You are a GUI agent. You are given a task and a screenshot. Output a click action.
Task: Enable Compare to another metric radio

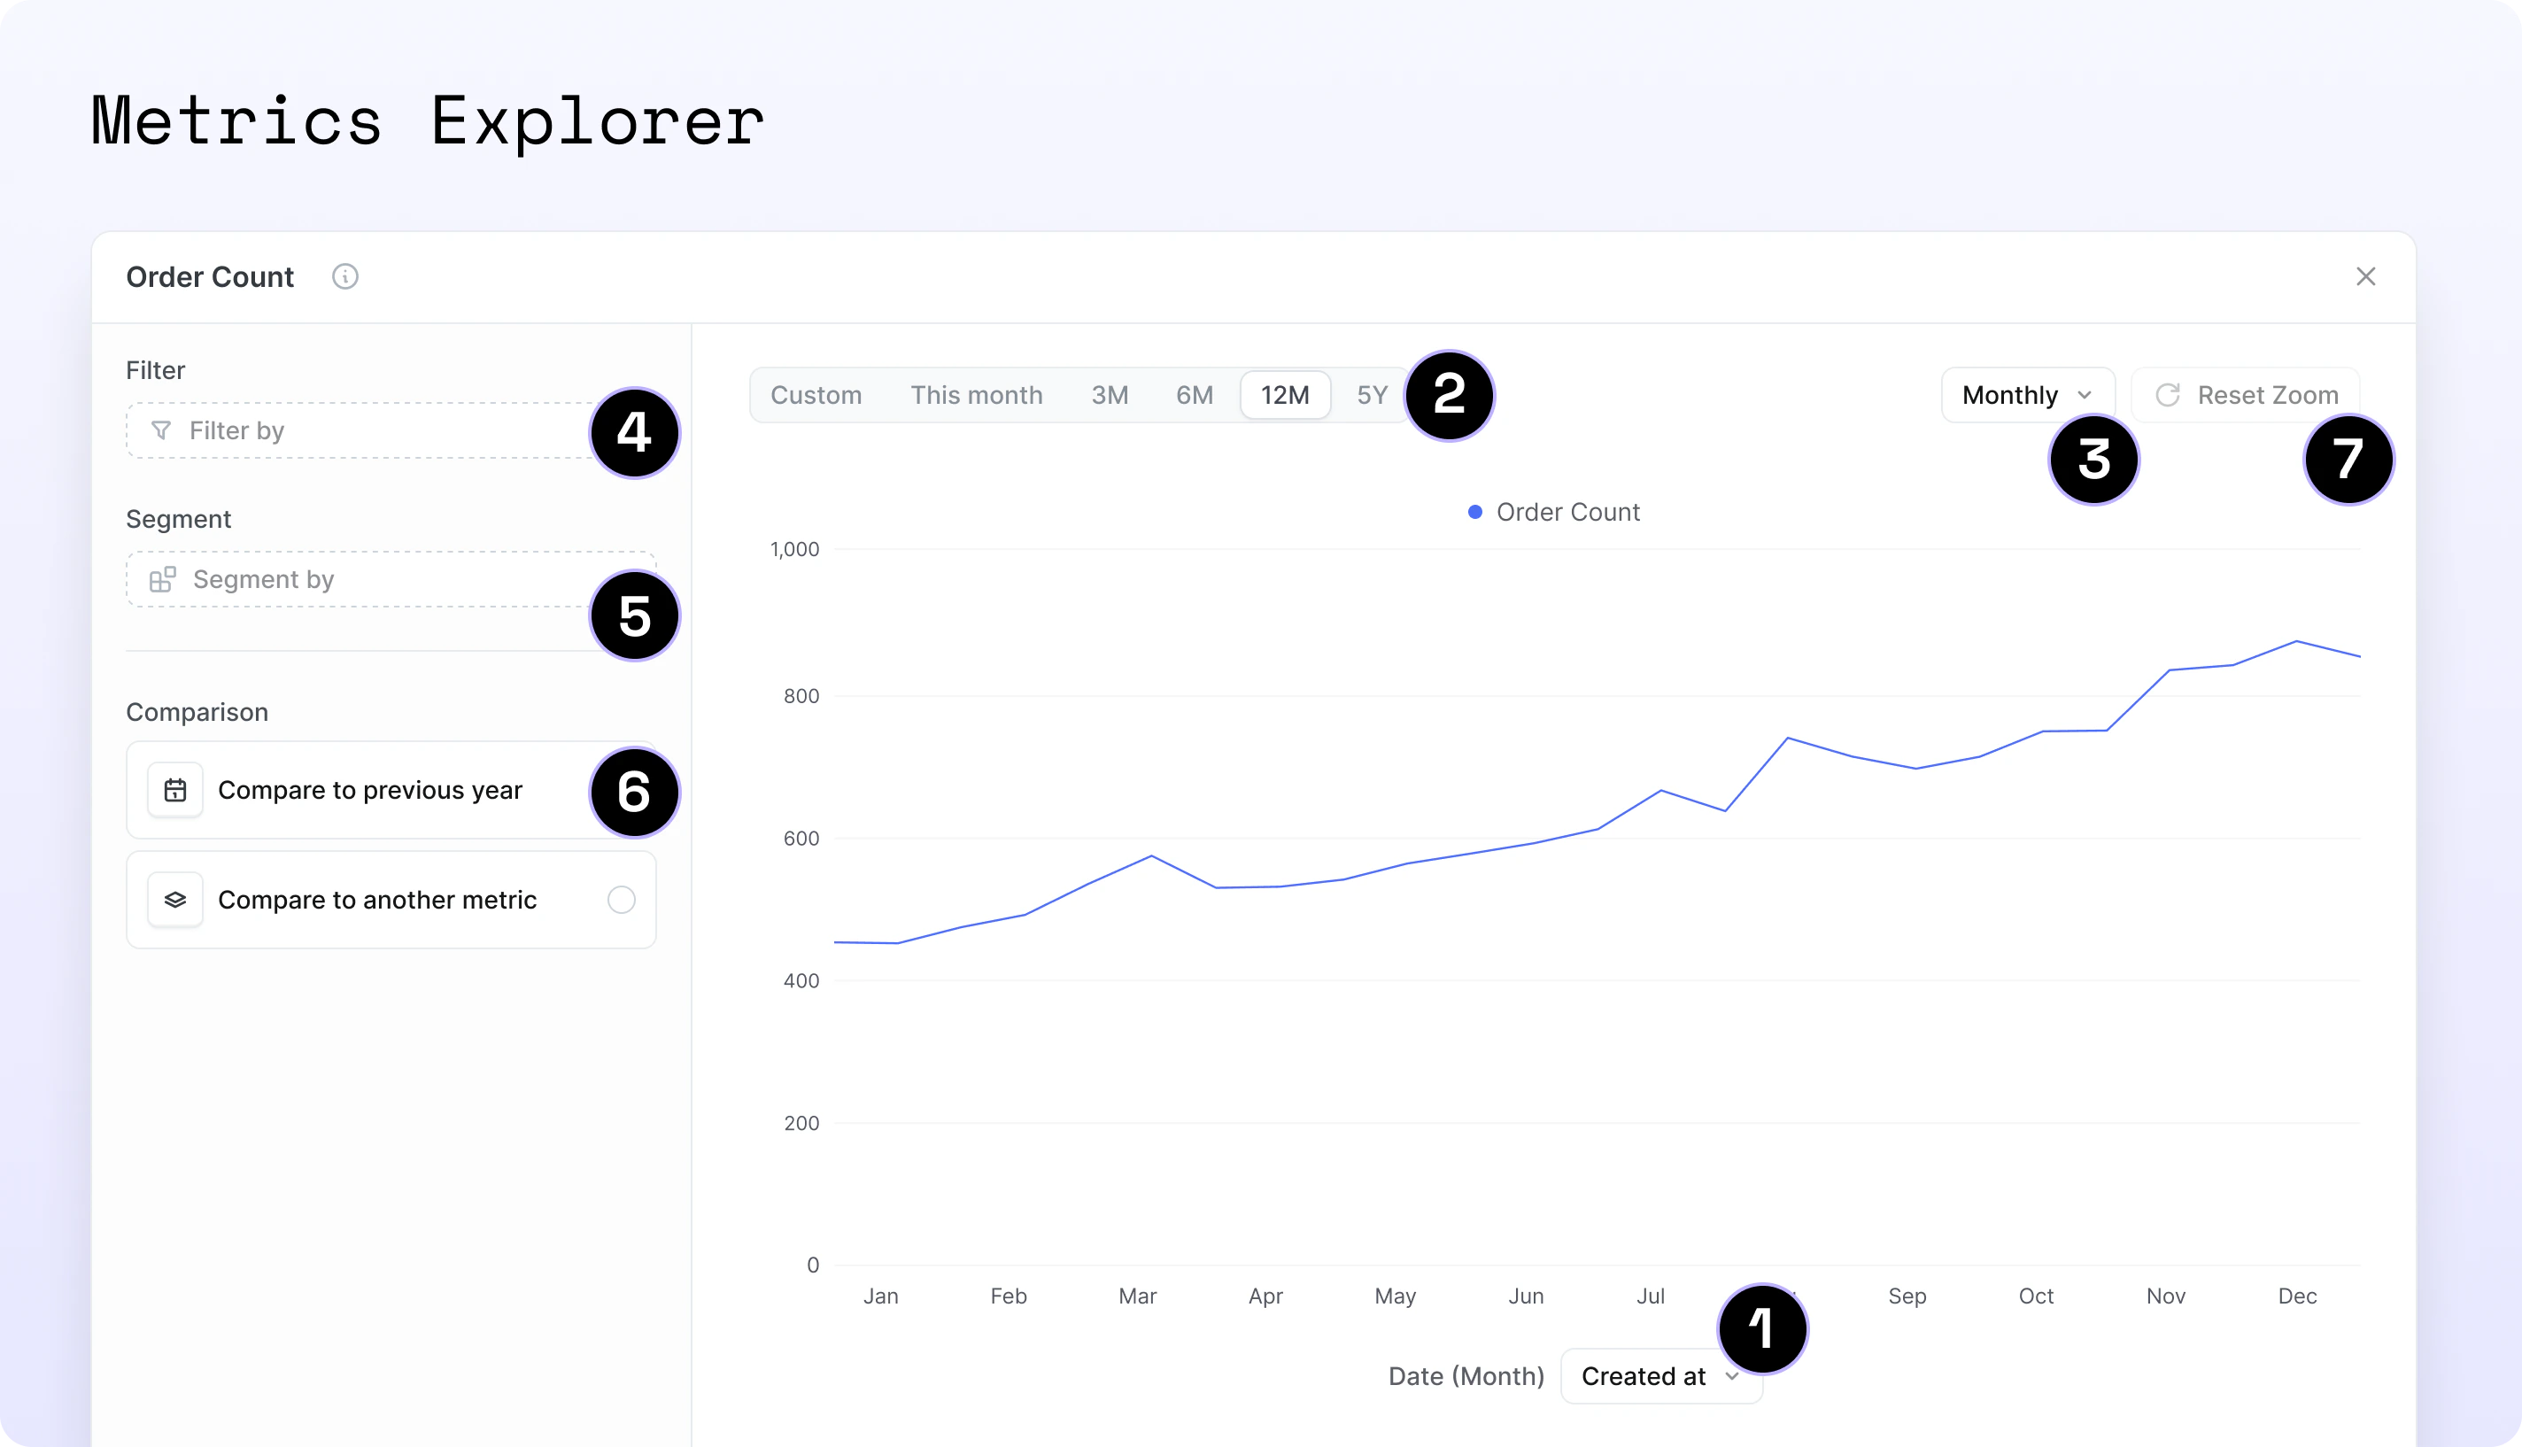click(x=621, y=900)
